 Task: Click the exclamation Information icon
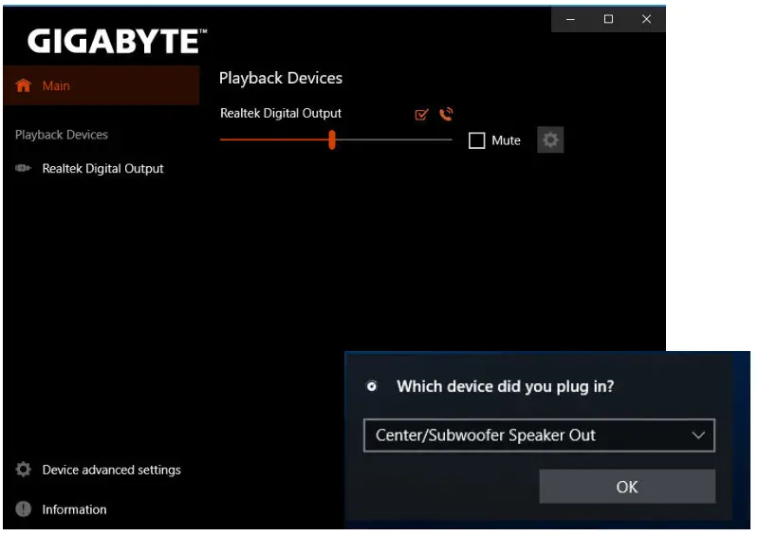coord(23,508)
